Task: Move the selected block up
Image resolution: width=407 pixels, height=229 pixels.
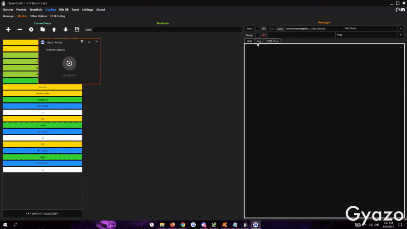Action: [54, 30]
